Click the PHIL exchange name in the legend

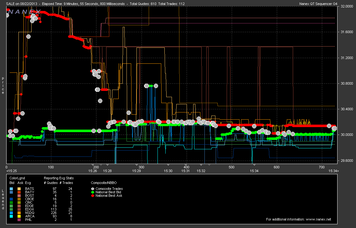[x=28, y=220]
